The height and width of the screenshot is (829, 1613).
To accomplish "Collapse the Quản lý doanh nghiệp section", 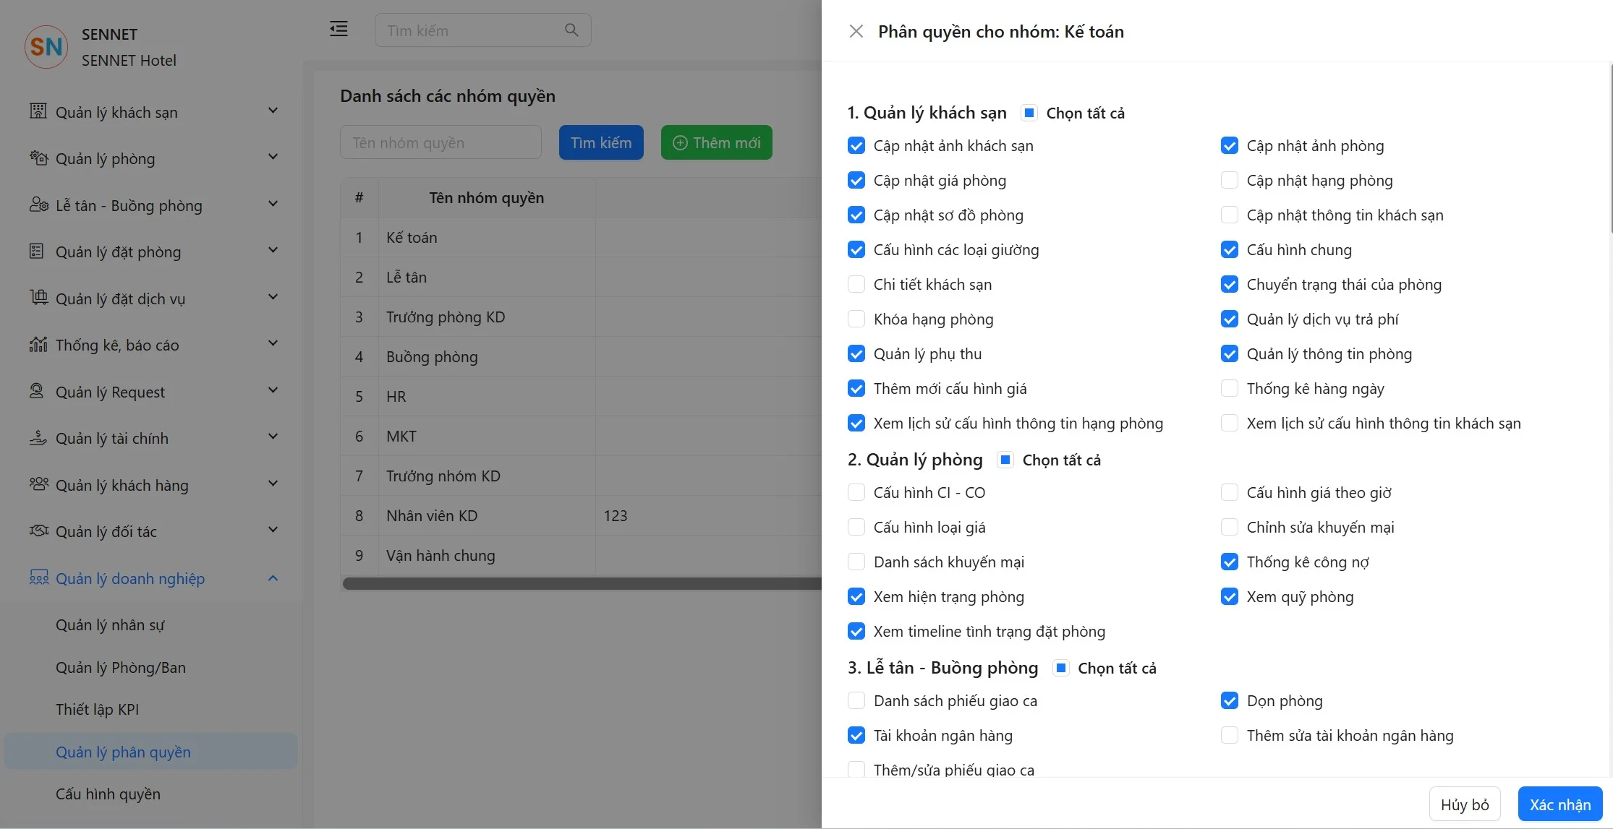I will pyautogui.click(x=273, y=578).
